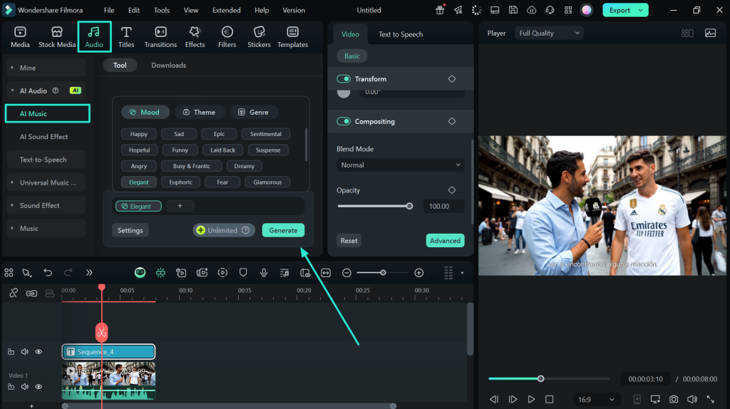Screen dimensions: 730x409
Task: Open the Full Quality player dropdown
Action: (549, 33)
